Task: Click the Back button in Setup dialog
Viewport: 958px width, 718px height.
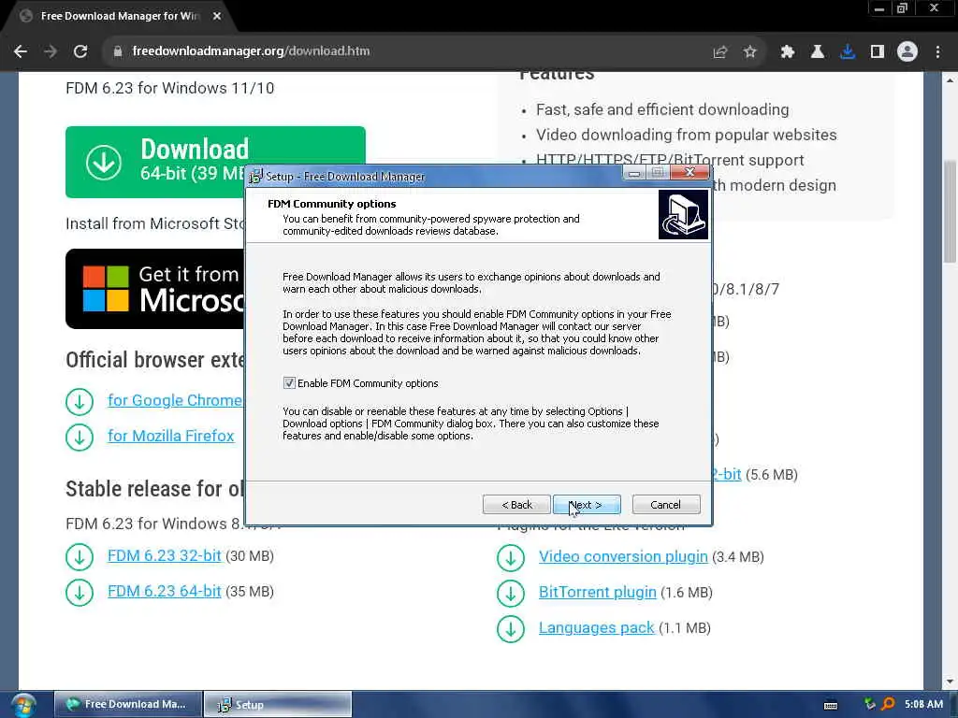Action: coord(516,504)
